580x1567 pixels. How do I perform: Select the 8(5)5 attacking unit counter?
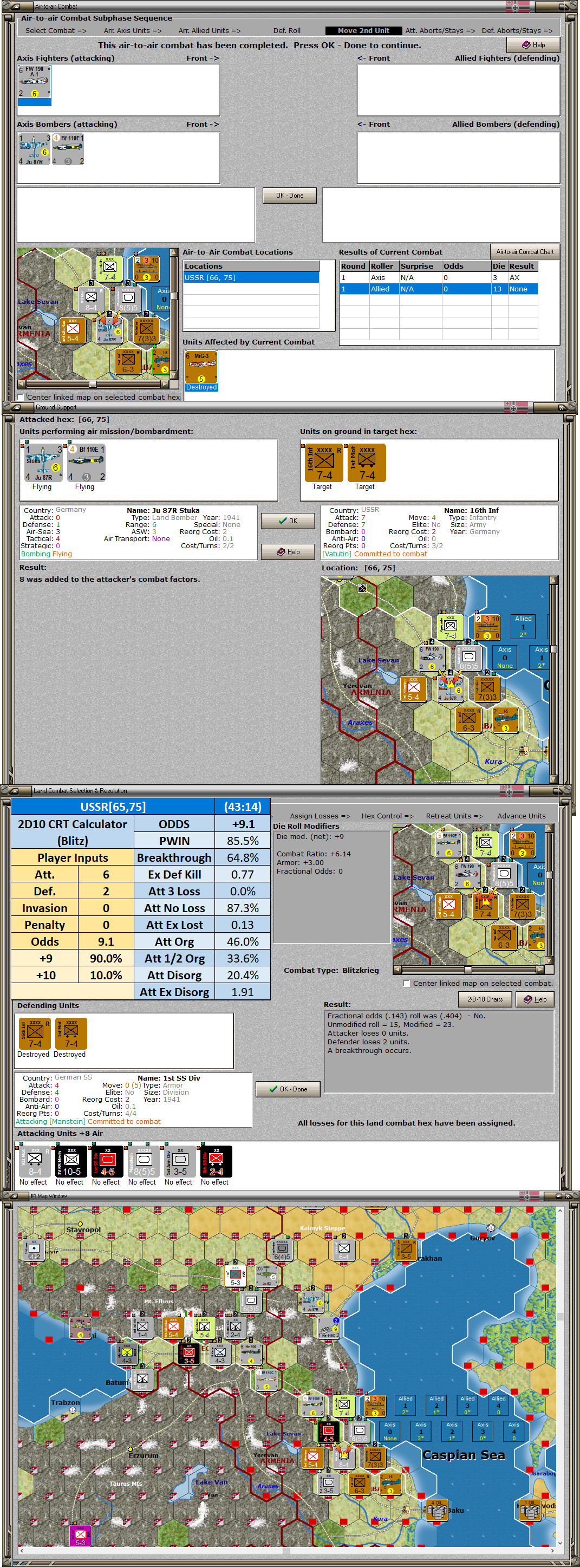(x=144, y=1161)
